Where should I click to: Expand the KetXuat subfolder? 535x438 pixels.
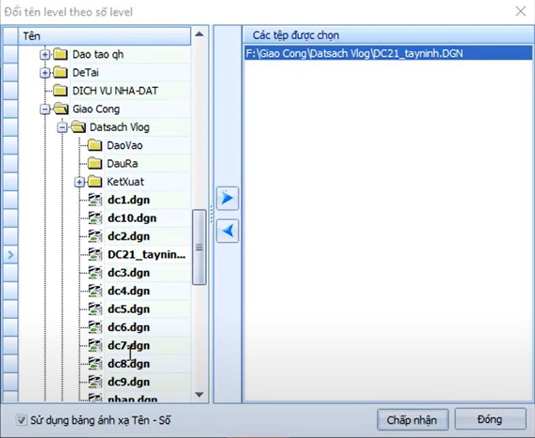pos(80,182)
